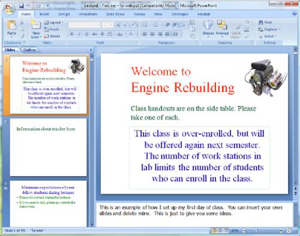Open the Office Button menu
This screenshot has height=236, width=300.
click(x=9, y=9)
